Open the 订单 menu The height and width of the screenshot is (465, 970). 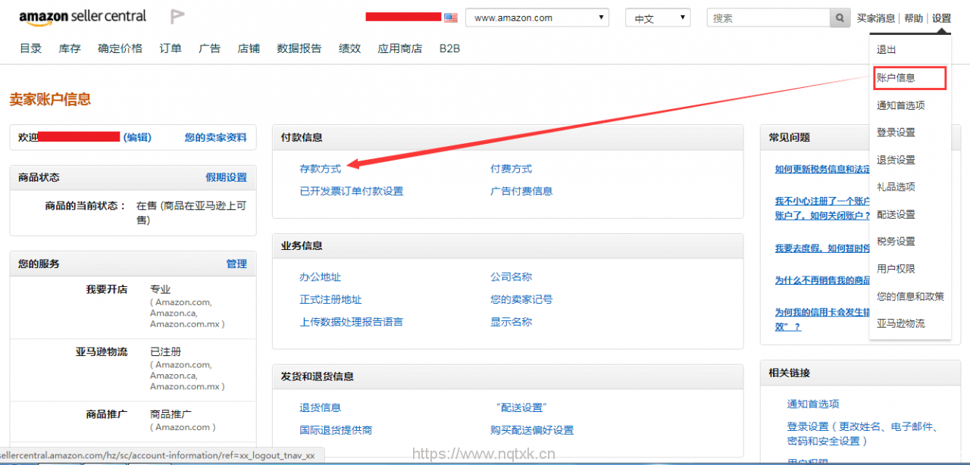pos(171,48)
